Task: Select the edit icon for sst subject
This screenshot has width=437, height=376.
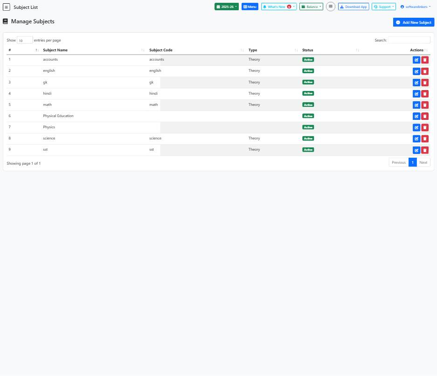Action: [416, 150]
